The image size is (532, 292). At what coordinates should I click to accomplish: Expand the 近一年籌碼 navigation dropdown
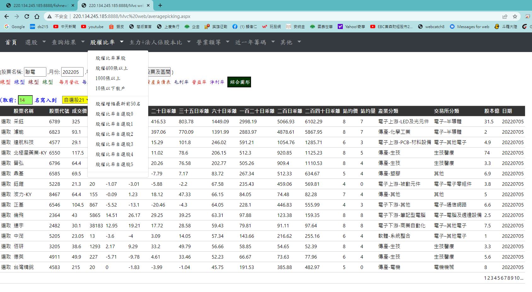[x=255, y=42]
